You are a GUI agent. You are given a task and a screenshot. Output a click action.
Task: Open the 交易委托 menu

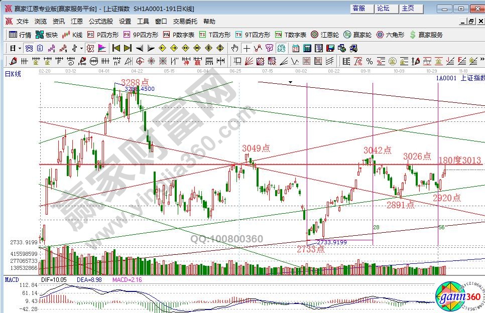point(185,22)
